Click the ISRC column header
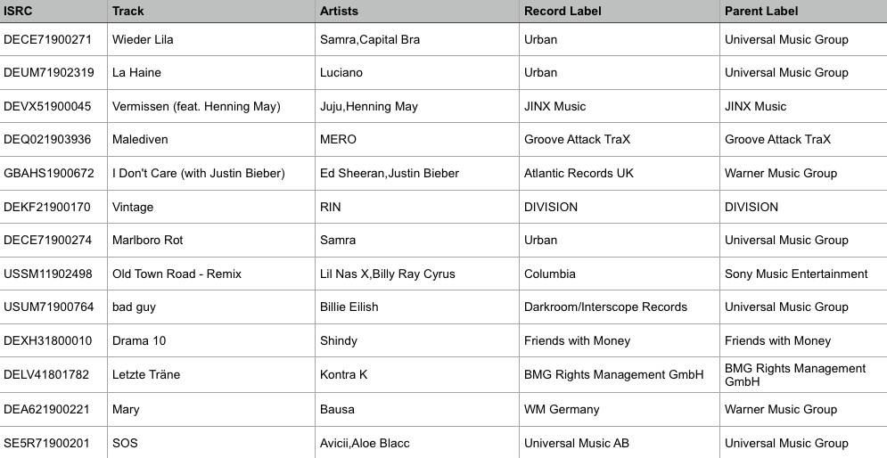 point(19,12)
